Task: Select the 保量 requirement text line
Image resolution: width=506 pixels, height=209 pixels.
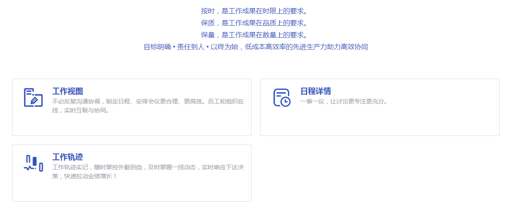Action: (254, 35)
